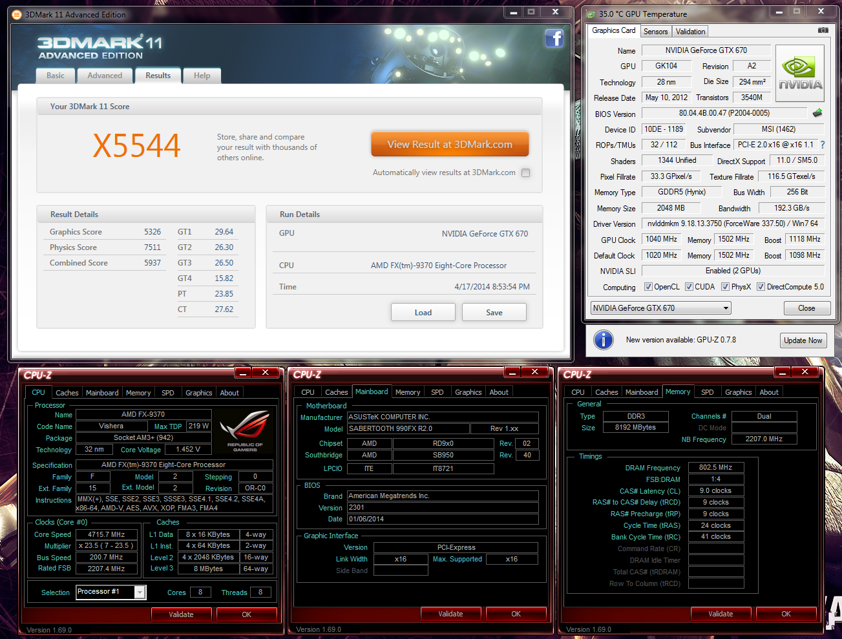The image size is (842, 639).
Task: Open the Sensors tab in GPU-Z
Action: pyautogui.click(x=656, y=32)
